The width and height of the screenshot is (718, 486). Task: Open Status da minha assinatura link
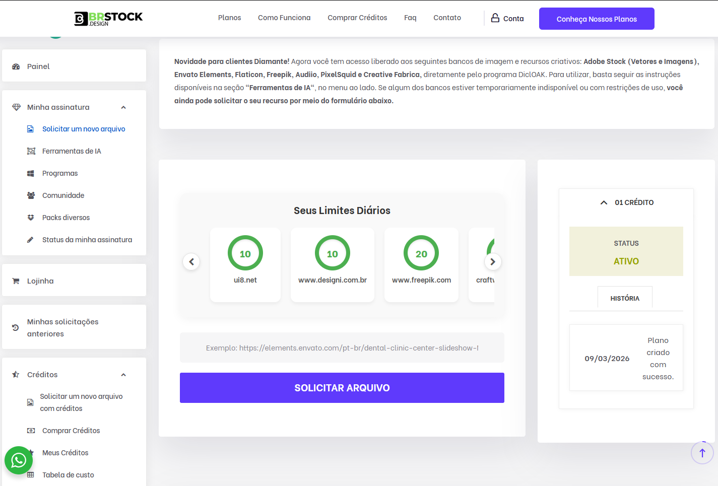87,240
